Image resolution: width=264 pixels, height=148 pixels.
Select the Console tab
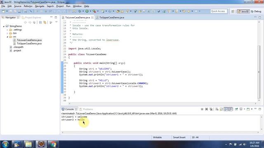pos(69,109)
